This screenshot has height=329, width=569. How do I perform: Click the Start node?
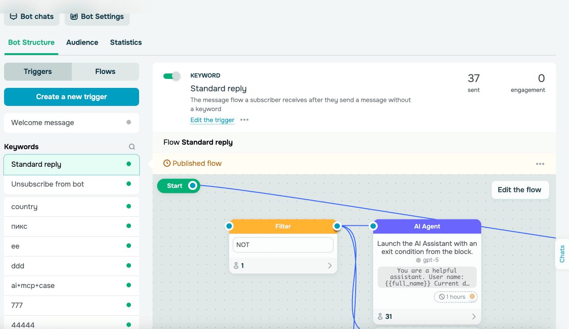[x=178, y=186]
